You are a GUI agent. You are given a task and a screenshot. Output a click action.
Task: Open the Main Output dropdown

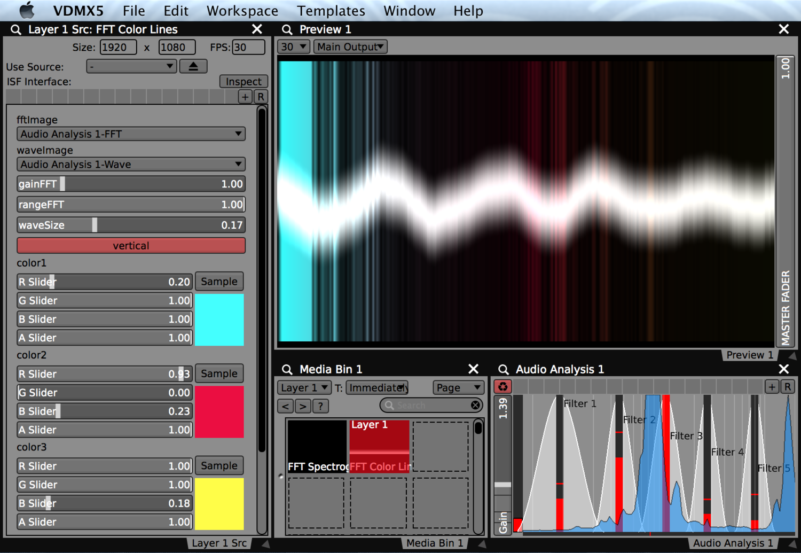(x=350, y=46)
